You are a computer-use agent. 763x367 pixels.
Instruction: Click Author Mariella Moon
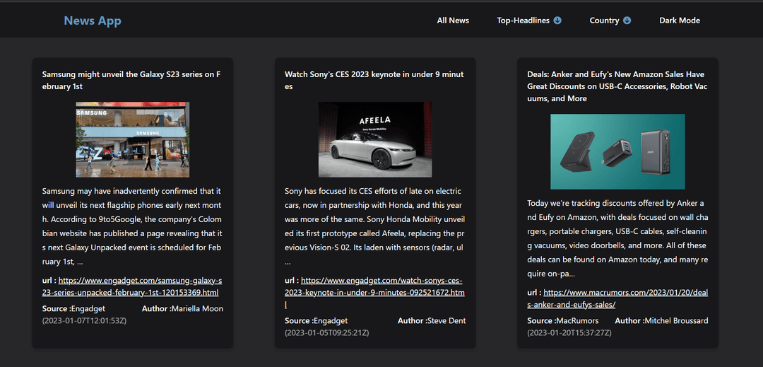[x=182, y=308]
